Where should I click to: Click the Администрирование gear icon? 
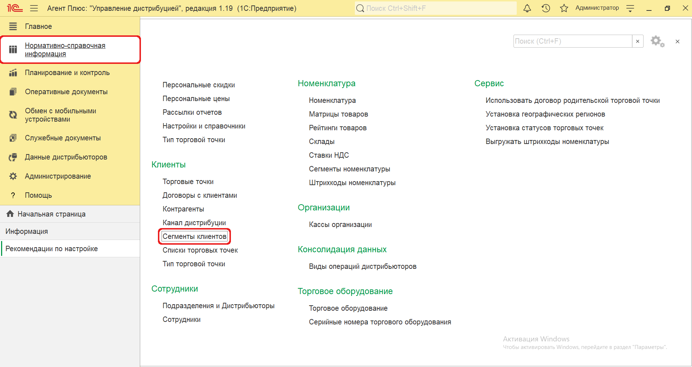pos(13,176)
